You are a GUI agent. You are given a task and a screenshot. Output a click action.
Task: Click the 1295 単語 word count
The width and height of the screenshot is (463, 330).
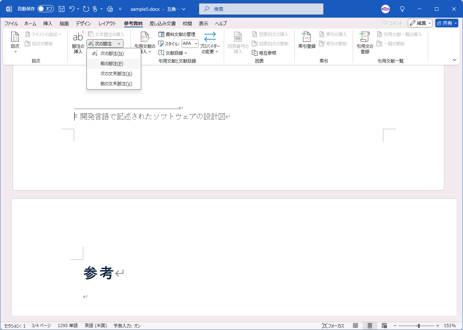[x=68, y=326]
